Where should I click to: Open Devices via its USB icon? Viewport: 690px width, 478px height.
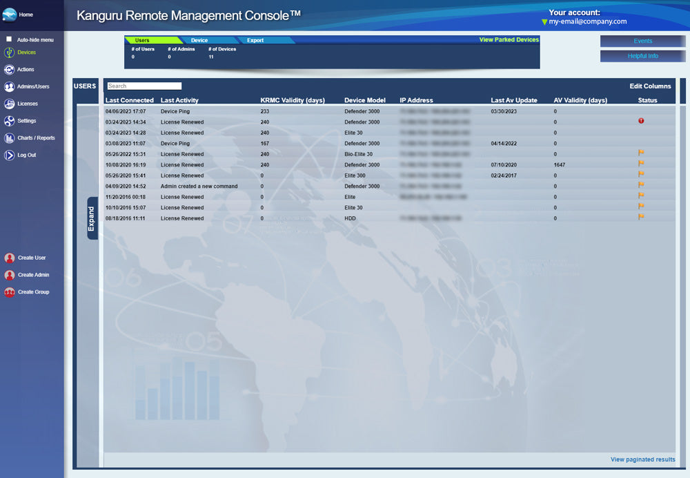pos(9,52)
